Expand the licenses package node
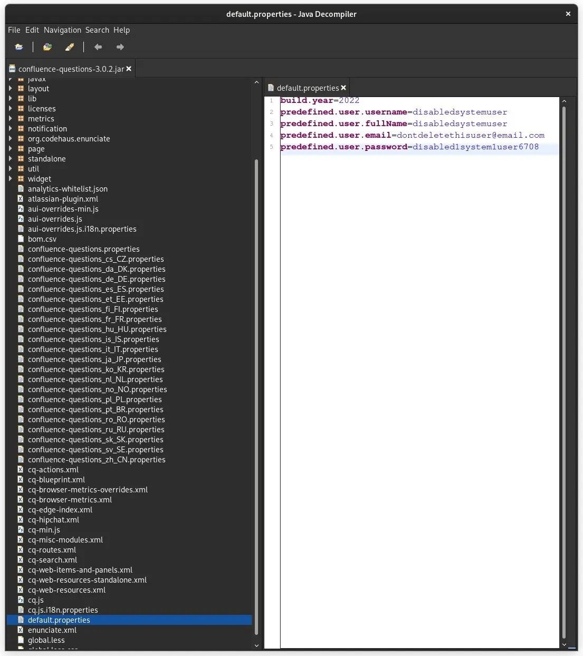 (x=11, y=109)
